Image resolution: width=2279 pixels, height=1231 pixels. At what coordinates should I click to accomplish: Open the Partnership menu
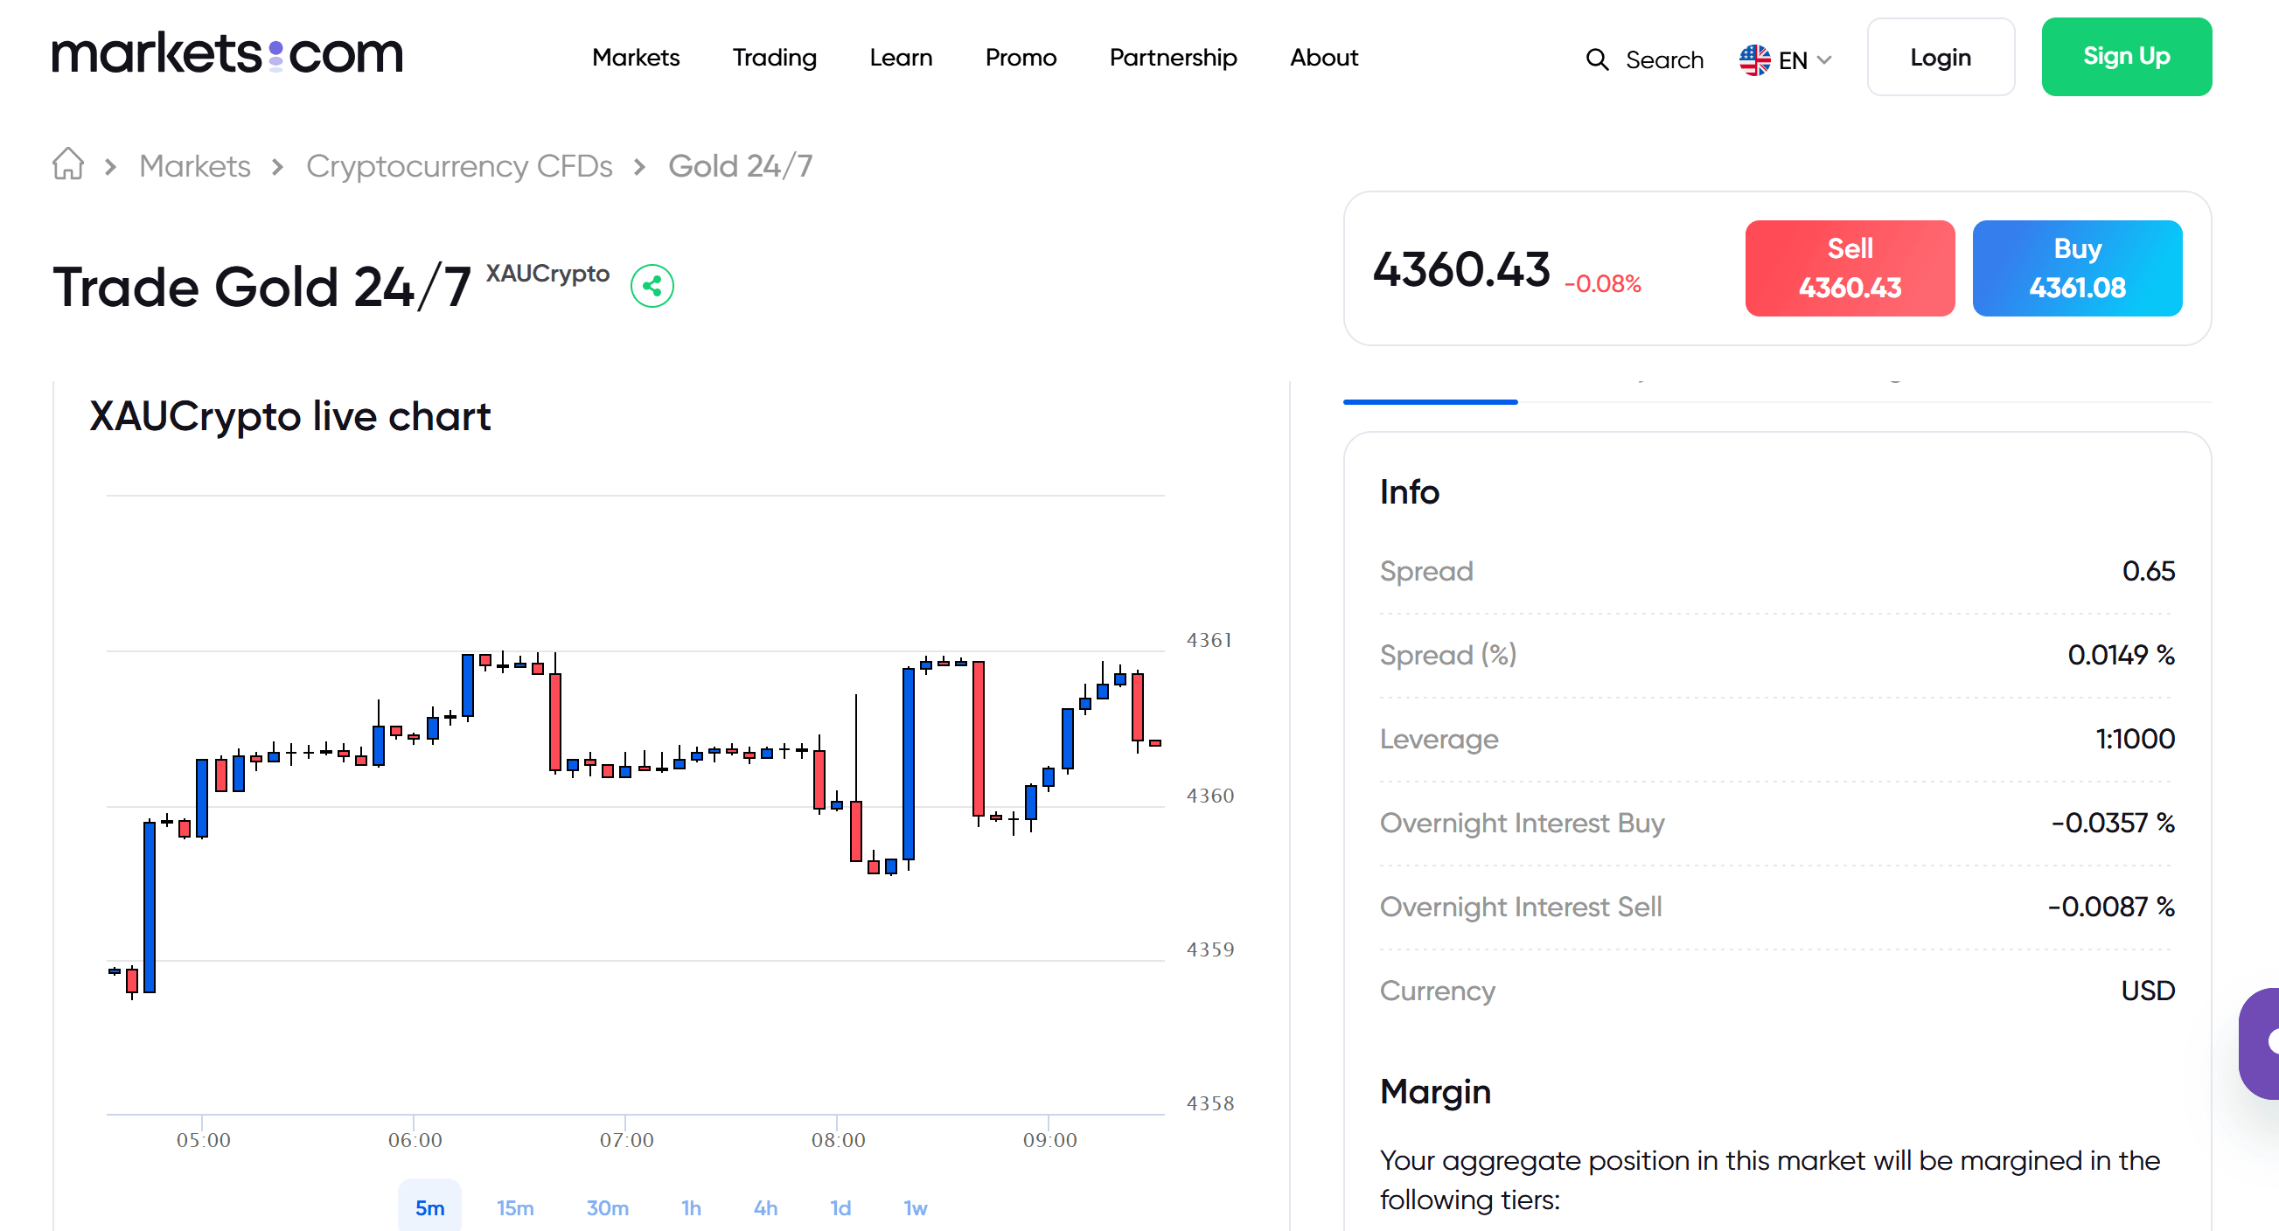point(1173,58)
